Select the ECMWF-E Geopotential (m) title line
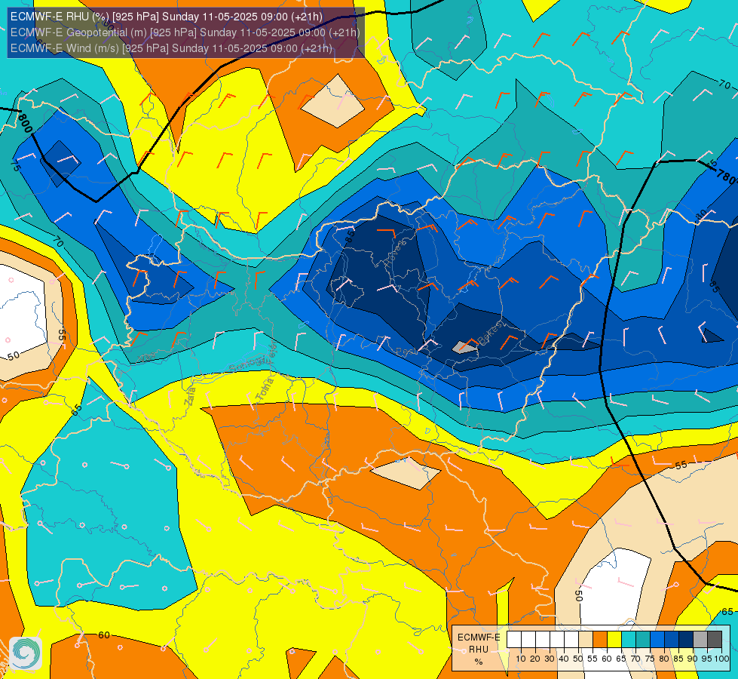Screen dimensions: 738x679 click(185, 32)
